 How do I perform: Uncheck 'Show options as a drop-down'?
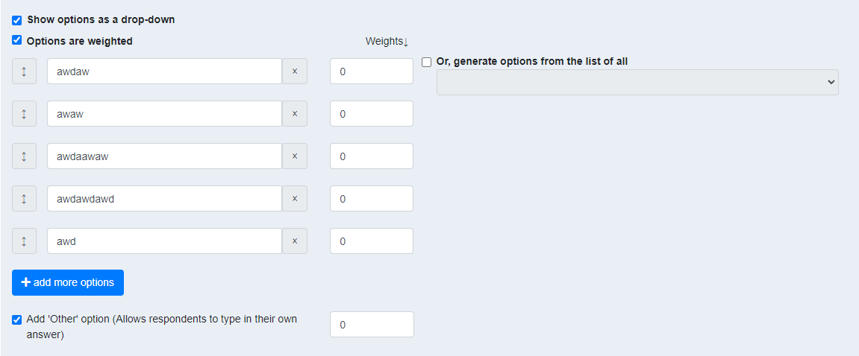[x=17, y=20]
